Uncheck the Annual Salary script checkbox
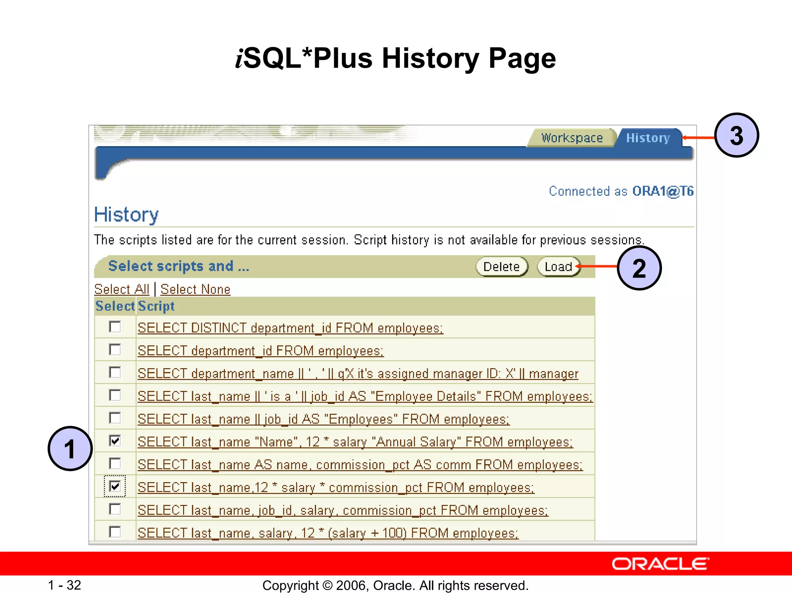The width and height of the screenshot is (792, 594). (x=115, y=440)
